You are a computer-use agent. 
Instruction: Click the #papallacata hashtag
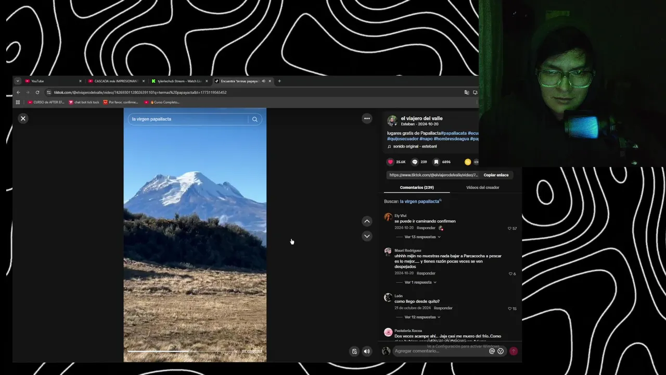(454, 133)
